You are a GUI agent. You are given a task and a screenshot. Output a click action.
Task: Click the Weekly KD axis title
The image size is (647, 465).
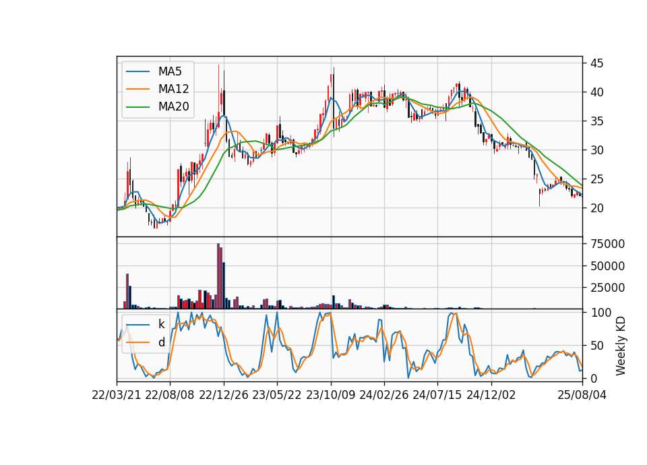tap(620, 346)
